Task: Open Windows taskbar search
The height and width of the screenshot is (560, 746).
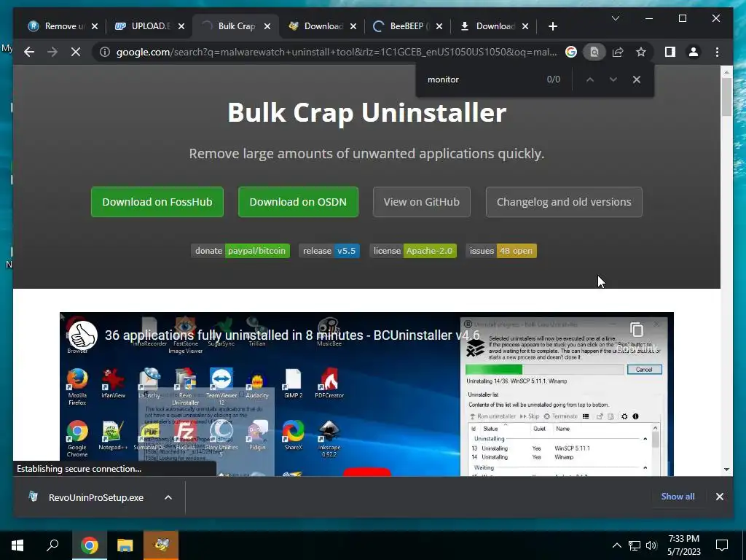Action: 52,545
